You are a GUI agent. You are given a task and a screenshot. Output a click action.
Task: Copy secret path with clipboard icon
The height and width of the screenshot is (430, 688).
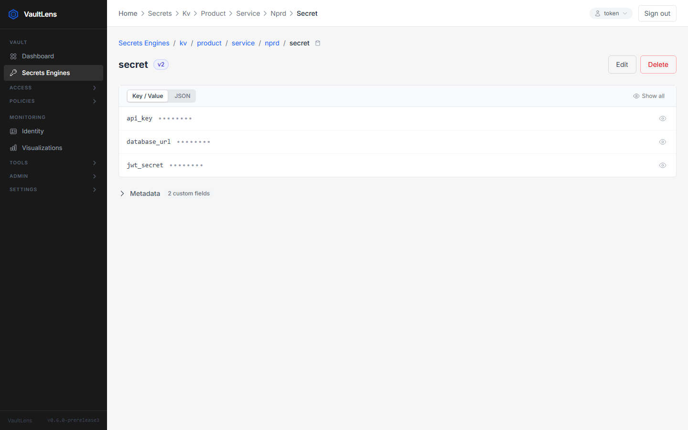click(x=318, y=43)
